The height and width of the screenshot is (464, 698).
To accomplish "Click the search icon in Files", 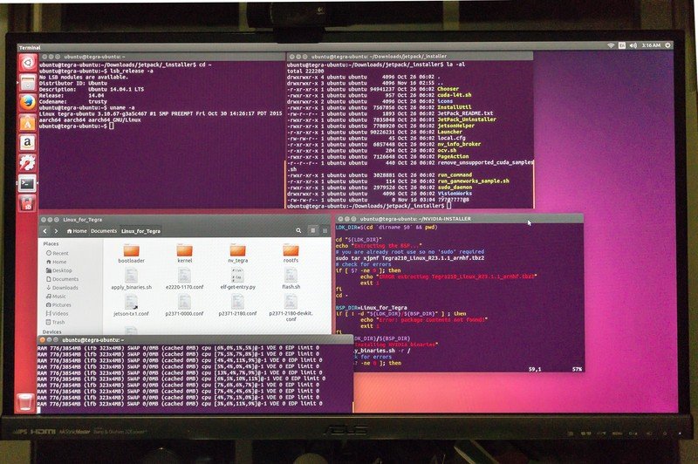I will [298, 230].
